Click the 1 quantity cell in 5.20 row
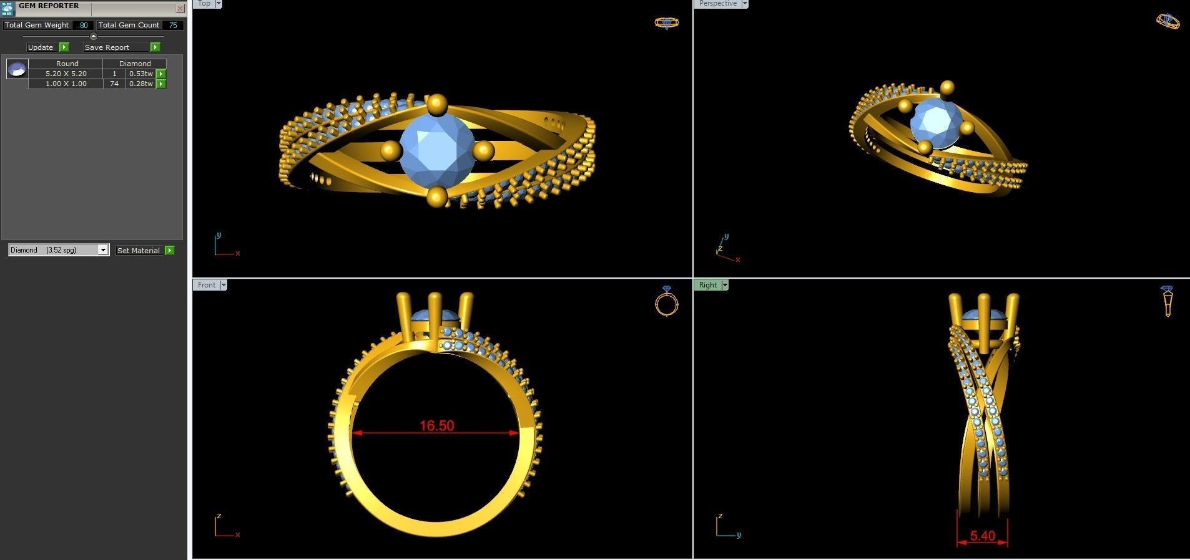 click(114, 74)
